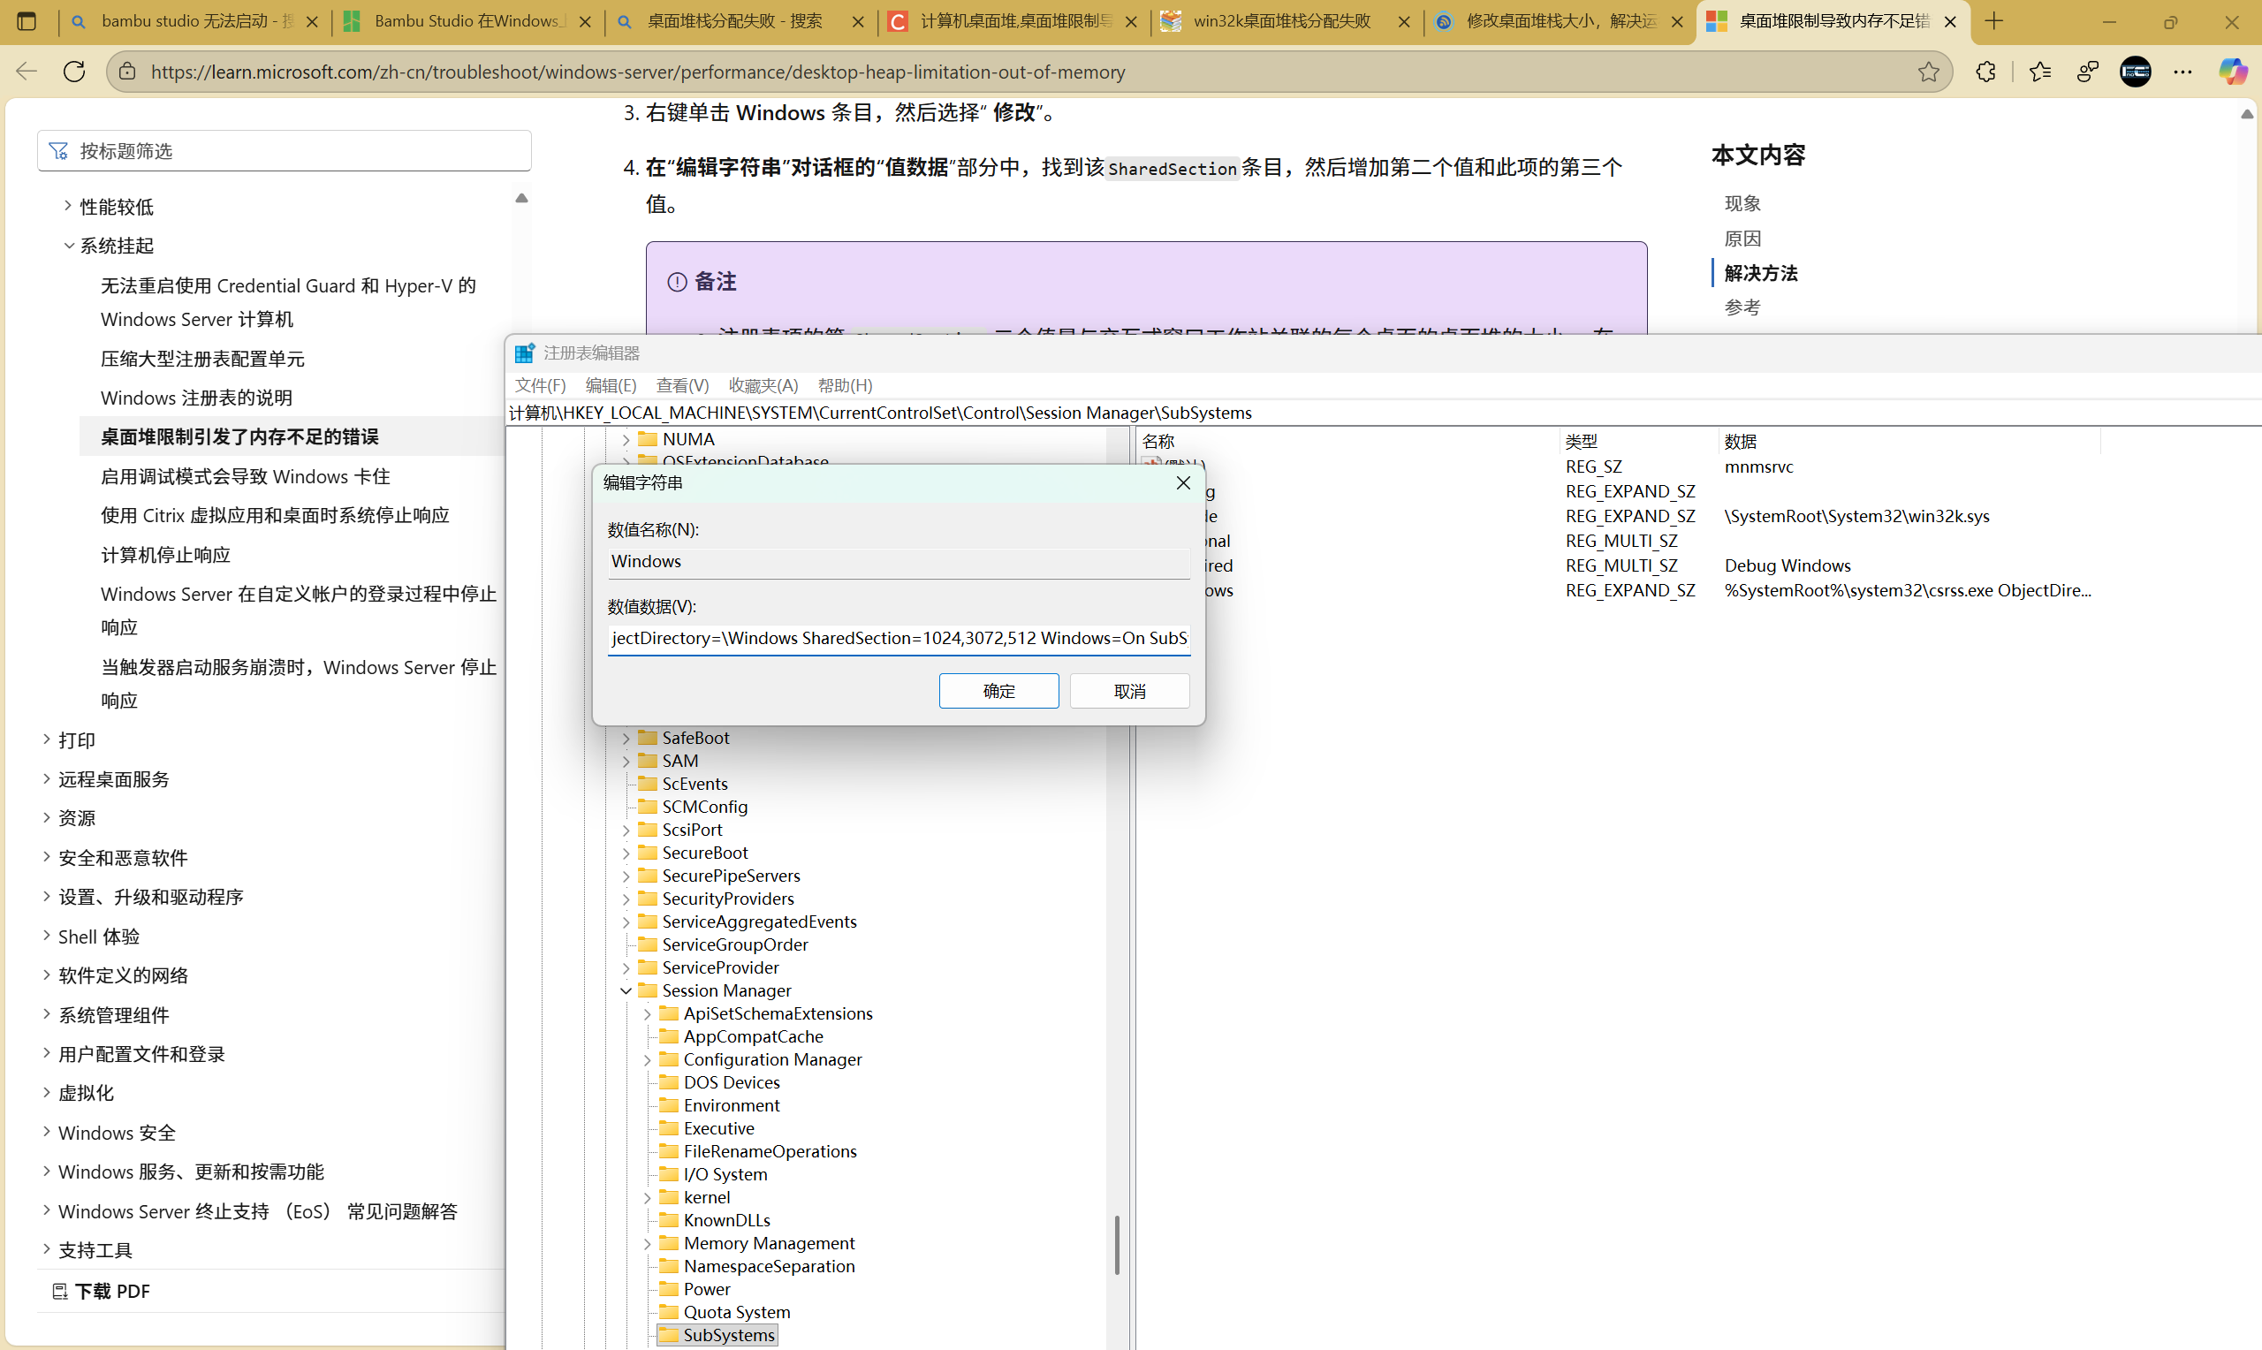Expand the 虚拟化 section
The image size is (2262, 1350).
point(46,1093)
